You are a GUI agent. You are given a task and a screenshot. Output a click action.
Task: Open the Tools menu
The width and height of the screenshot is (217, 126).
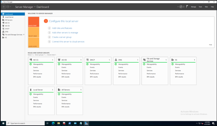(200, 7)
